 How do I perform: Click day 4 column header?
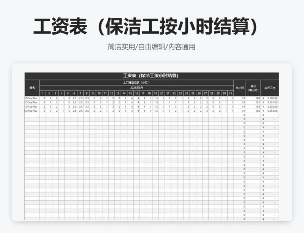pyautogui.click(x=62, y=94)
